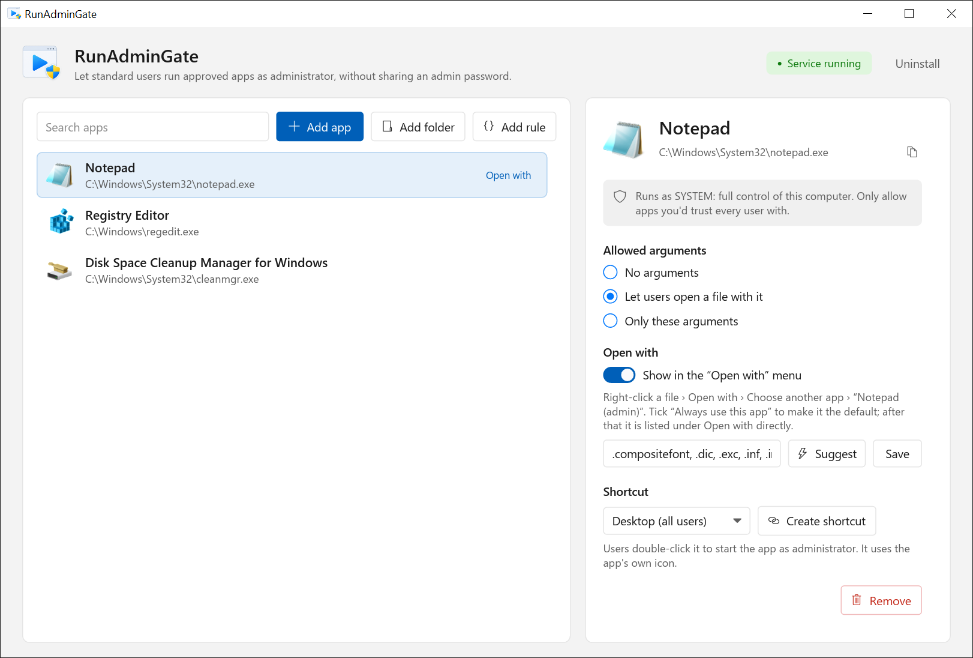Image resolution: width=973 pixels, height=658 pixels.
Task: Remove Notepad from approved apps
Action: pyautogui.click(x=881, y=600)
